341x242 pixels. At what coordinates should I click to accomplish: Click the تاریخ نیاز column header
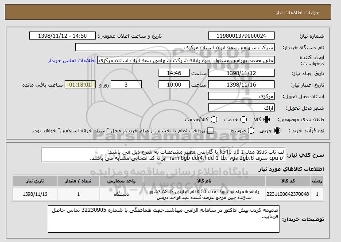[x=35, y=181]
